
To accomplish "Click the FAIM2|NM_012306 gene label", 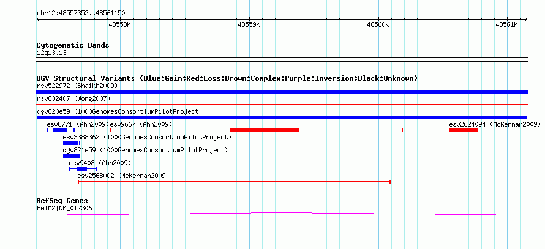I will pyautogui.click(x=64, y=209).
